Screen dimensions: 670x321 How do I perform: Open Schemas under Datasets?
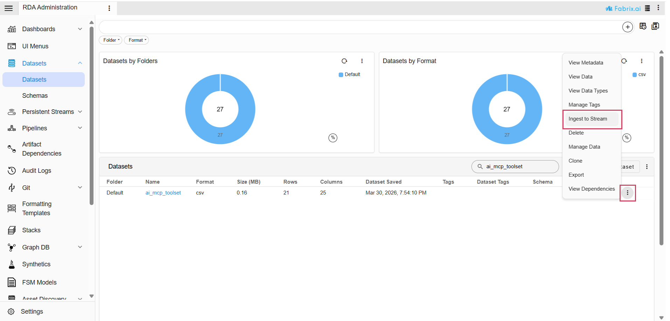35,96
